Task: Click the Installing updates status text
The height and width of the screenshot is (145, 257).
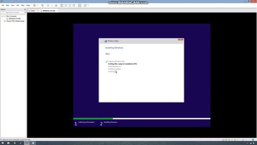Action: click(x=114, y=69)
